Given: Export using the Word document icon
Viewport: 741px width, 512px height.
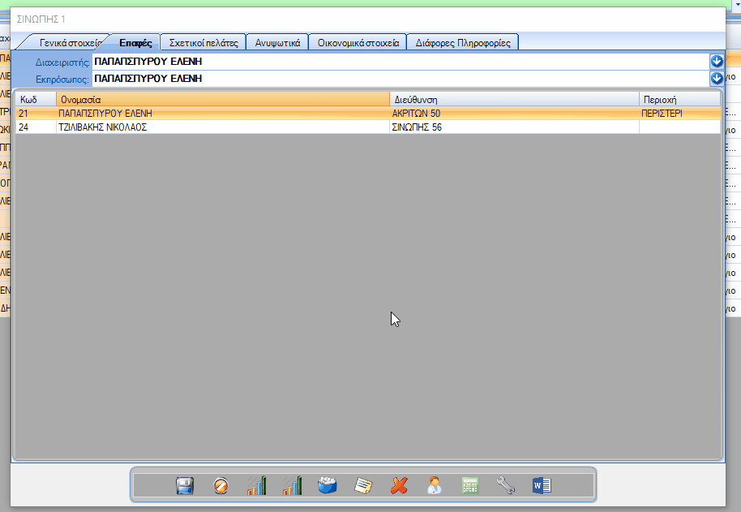Looking at the screenshot, I should click(542, 485).
